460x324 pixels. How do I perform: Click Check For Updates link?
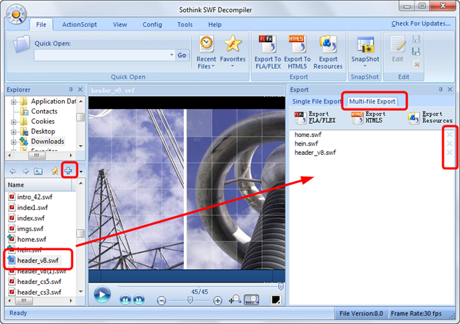421,23
